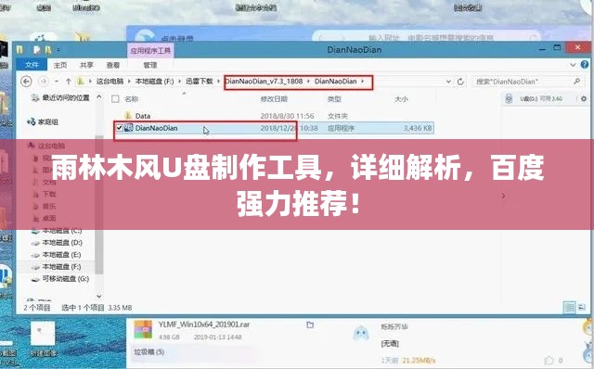Click the 最近访问的位置 icon
The width and height of the screenshot is (594, 369).
(x=35, y=97)
